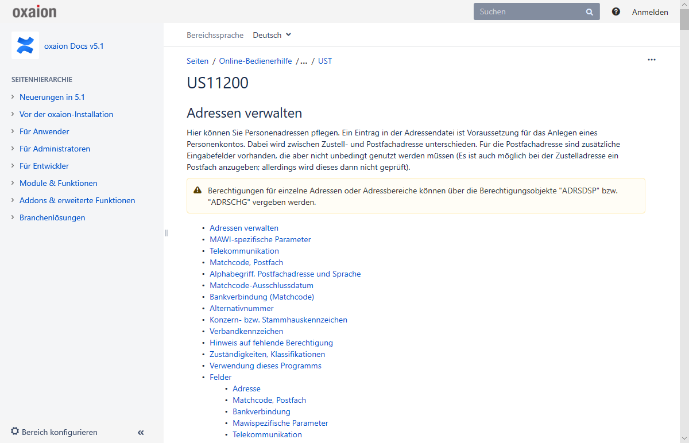The image size is (689, 443).
Task: Open the page actions ellipsis menu
Action: point(651,60)
